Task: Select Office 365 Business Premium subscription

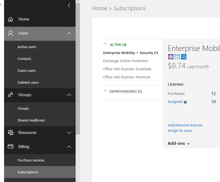Action: click(127, 77)
